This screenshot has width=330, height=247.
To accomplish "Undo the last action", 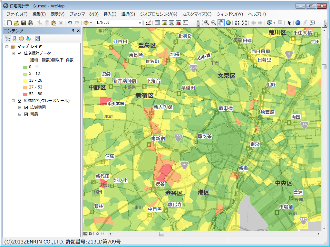I will click(x=70, y=23).
